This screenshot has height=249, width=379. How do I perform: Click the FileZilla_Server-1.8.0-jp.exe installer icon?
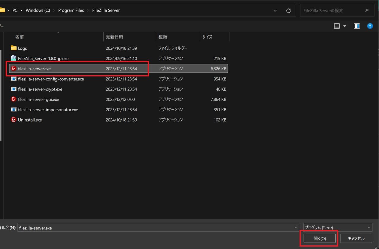[x=13, y=58]
